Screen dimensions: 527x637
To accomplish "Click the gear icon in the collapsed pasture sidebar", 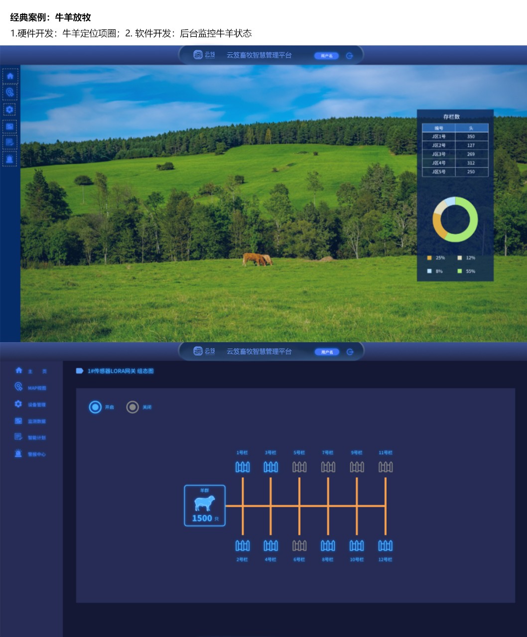I will click(x=10, y=110).
